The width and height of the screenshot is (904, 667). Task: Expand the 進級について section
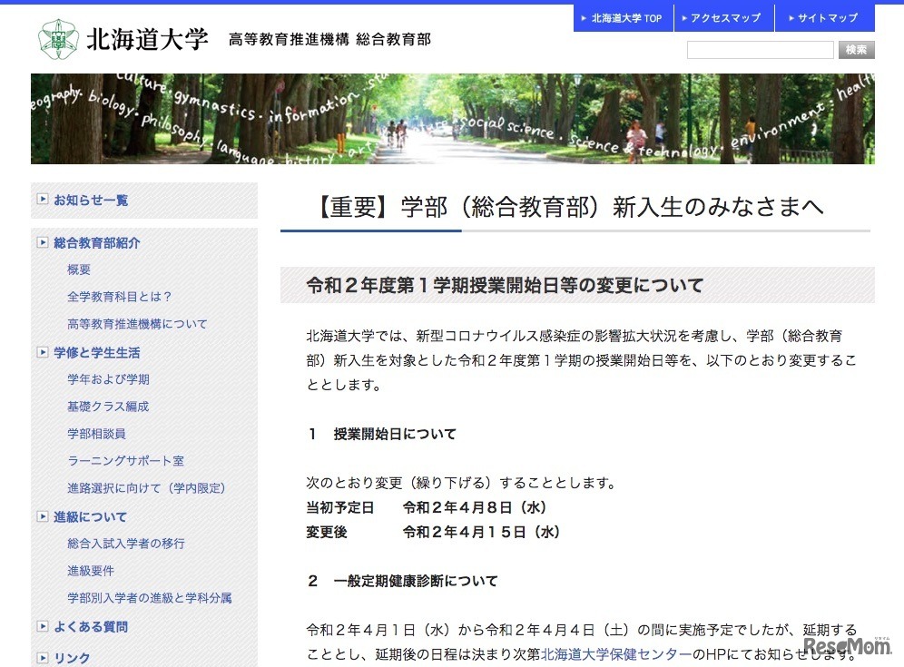tap(90, 516)
